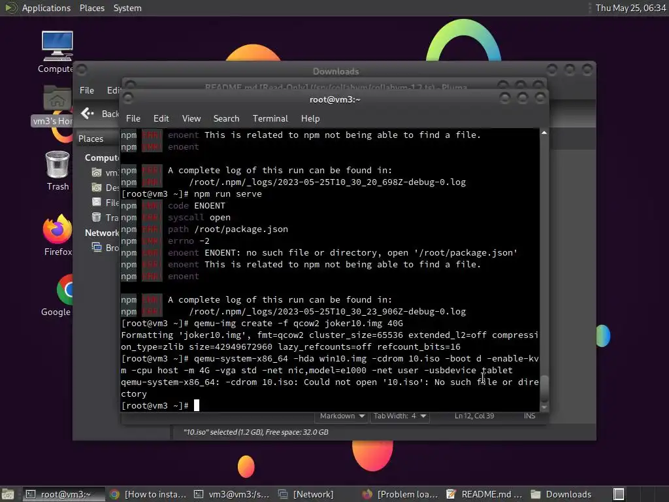The width and height of the screenshot is (669, 502).
Task: Click the 'Ln 12, Col 39' status in Pluma
Action: pyautogui.click(x=474, y=416)
